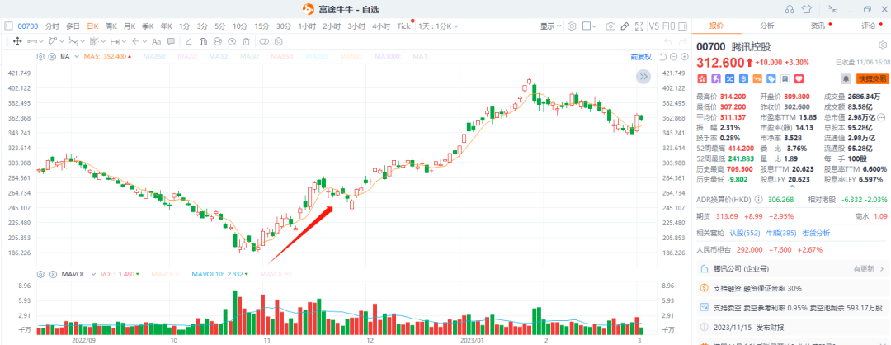Open the 显示 display dropdown
Screen dimensions: 891x345
(x=550, y=26)
